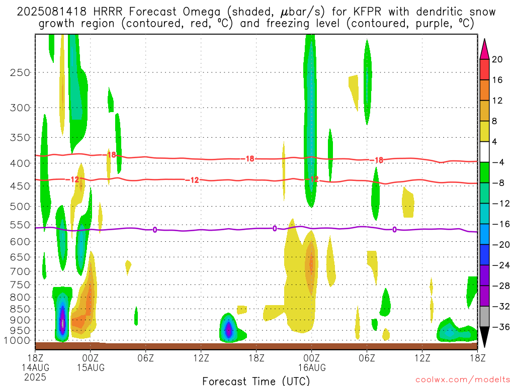The width and height of the screenshot is (515, 386).
Task: Click the rightmost purple 0 freezing level label
Action: (394, 229)
